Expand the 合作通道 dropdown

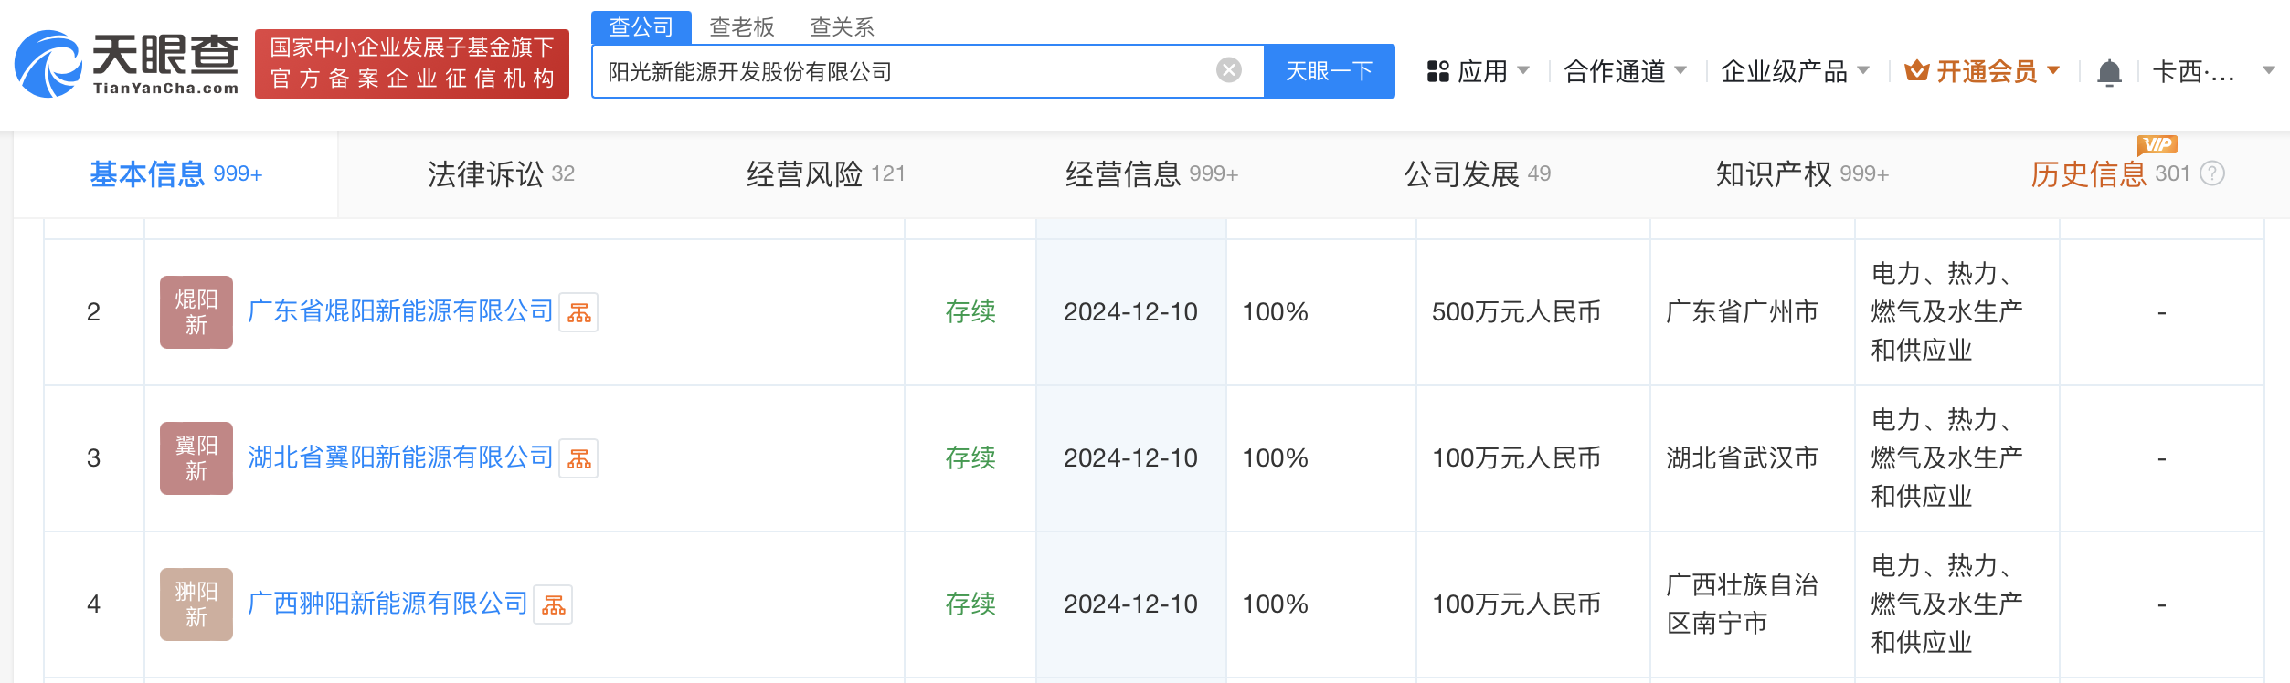(x=1625, y=71)
